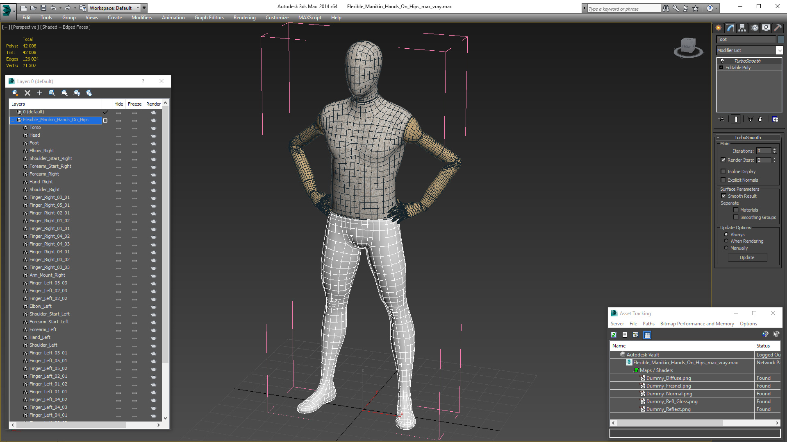Open the Rendering menu
Screen dimensions: 787x442
pos(244,18)
